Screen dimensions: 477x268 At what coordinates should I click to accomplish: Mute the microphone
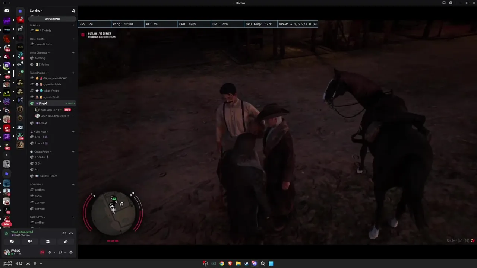pos(50,252)
